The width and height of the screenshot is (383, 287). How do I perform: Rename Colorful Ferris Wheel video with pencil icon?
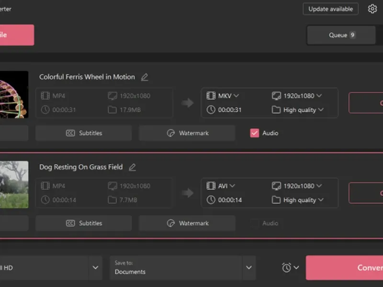pyautogui.click(x=145, y=77)
